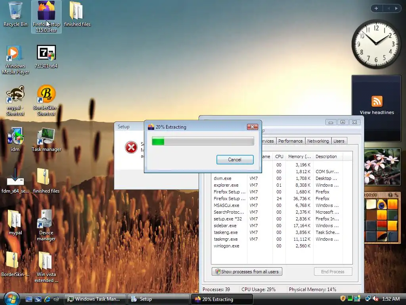406x305 pixels.
Task: Click the Switch between windows quick launch icon
Action: click(38, 299)
